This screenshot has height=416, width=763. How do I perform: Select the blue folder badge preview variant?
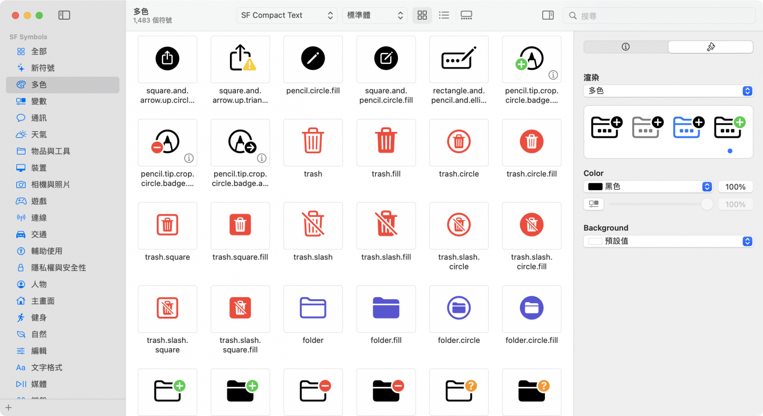688,127
